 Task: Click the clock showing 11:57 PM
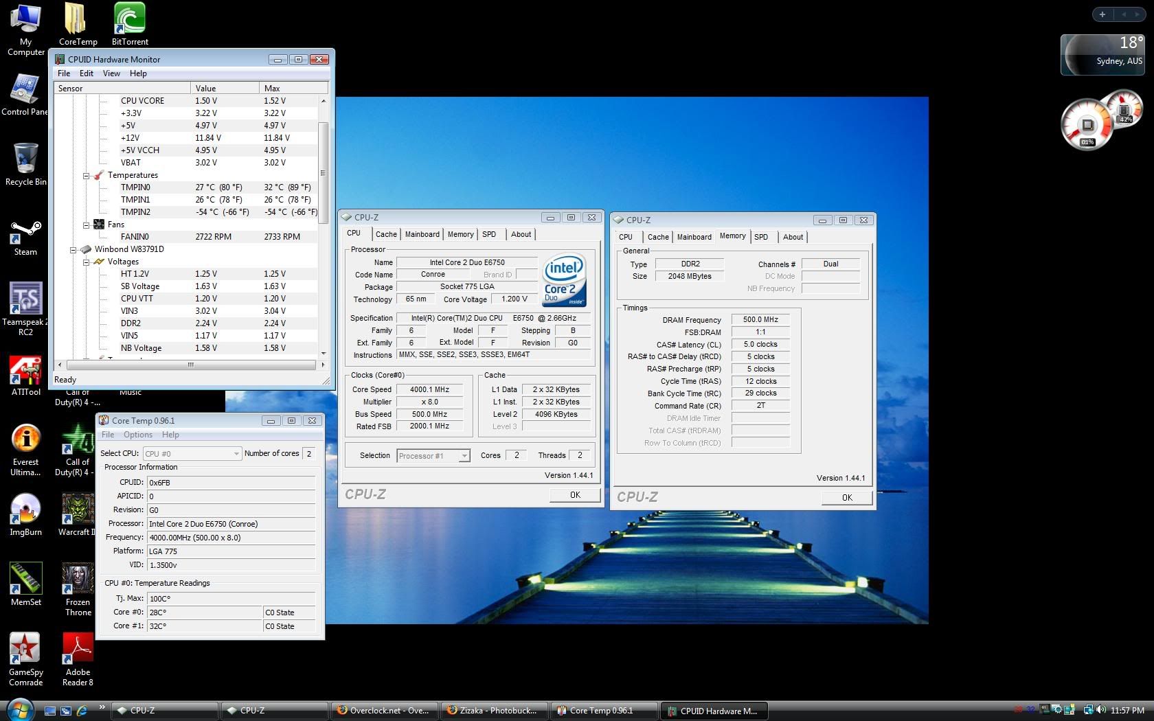tap(1127, 710)
